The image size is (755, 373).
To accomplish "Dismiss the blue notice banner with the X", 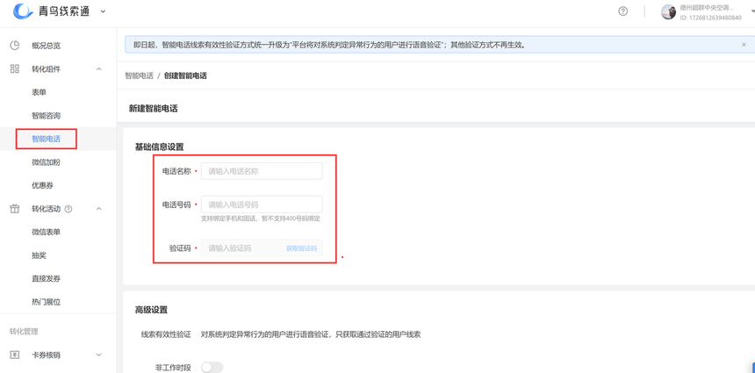I will (744, 44).
